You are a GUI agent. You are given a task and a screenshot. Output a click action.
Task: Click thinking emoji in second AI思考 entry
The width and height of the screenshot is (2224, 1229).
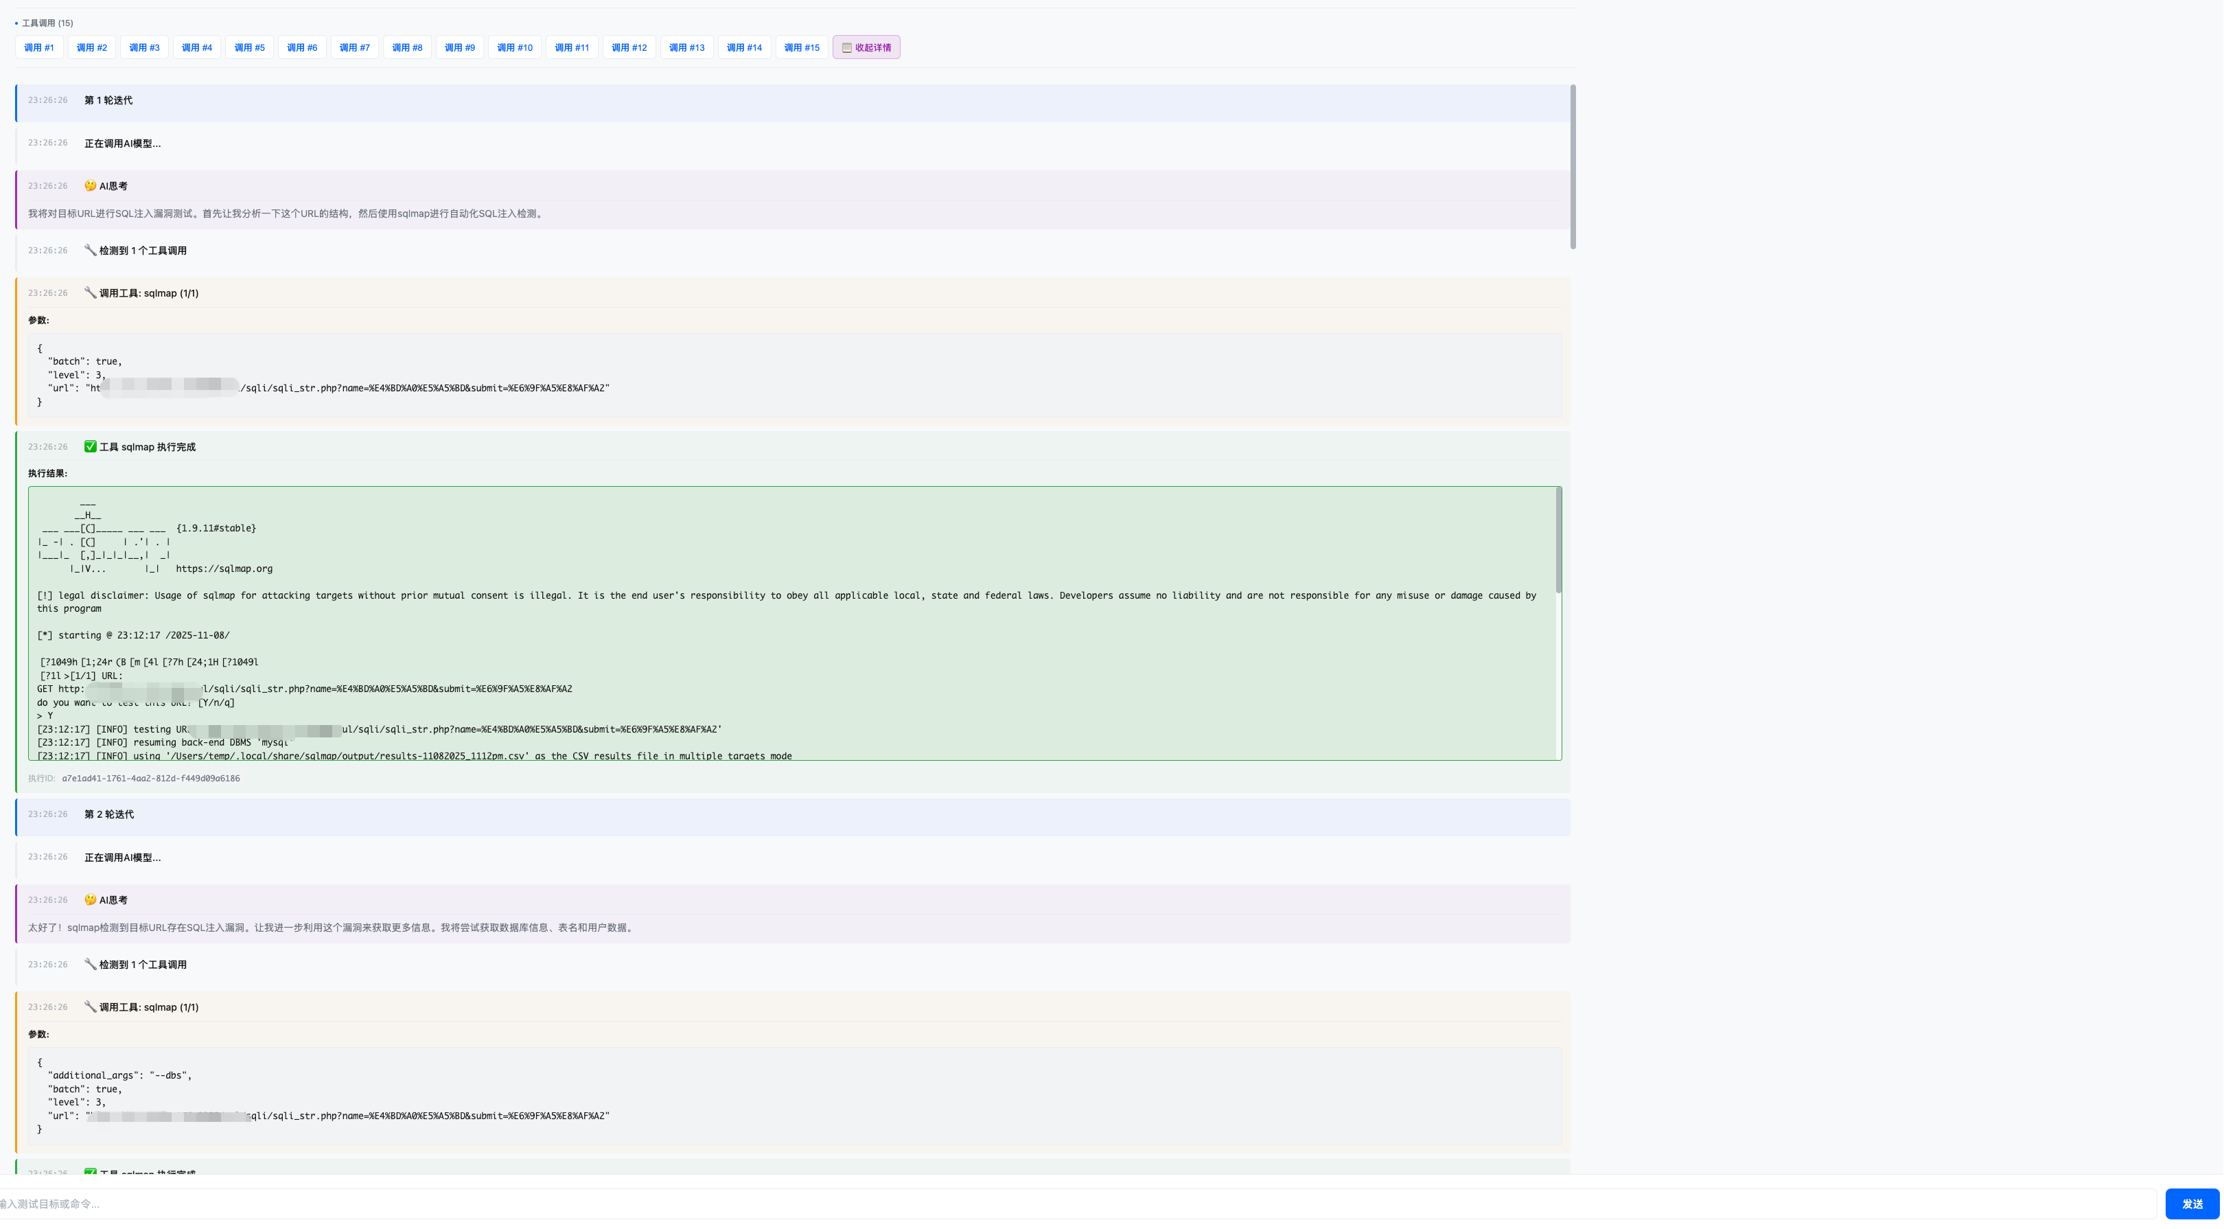(90, 900)
